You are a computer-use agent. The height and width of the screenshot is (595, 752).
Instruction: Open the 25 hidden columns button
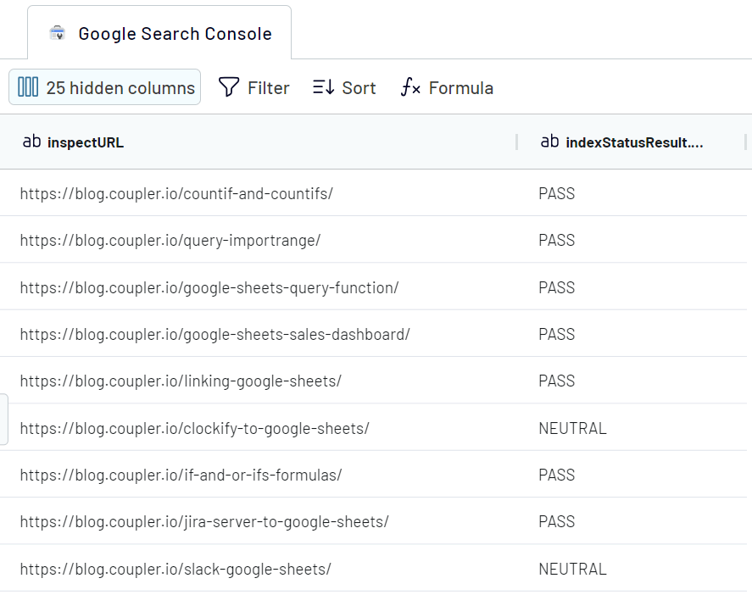(104, 87)
